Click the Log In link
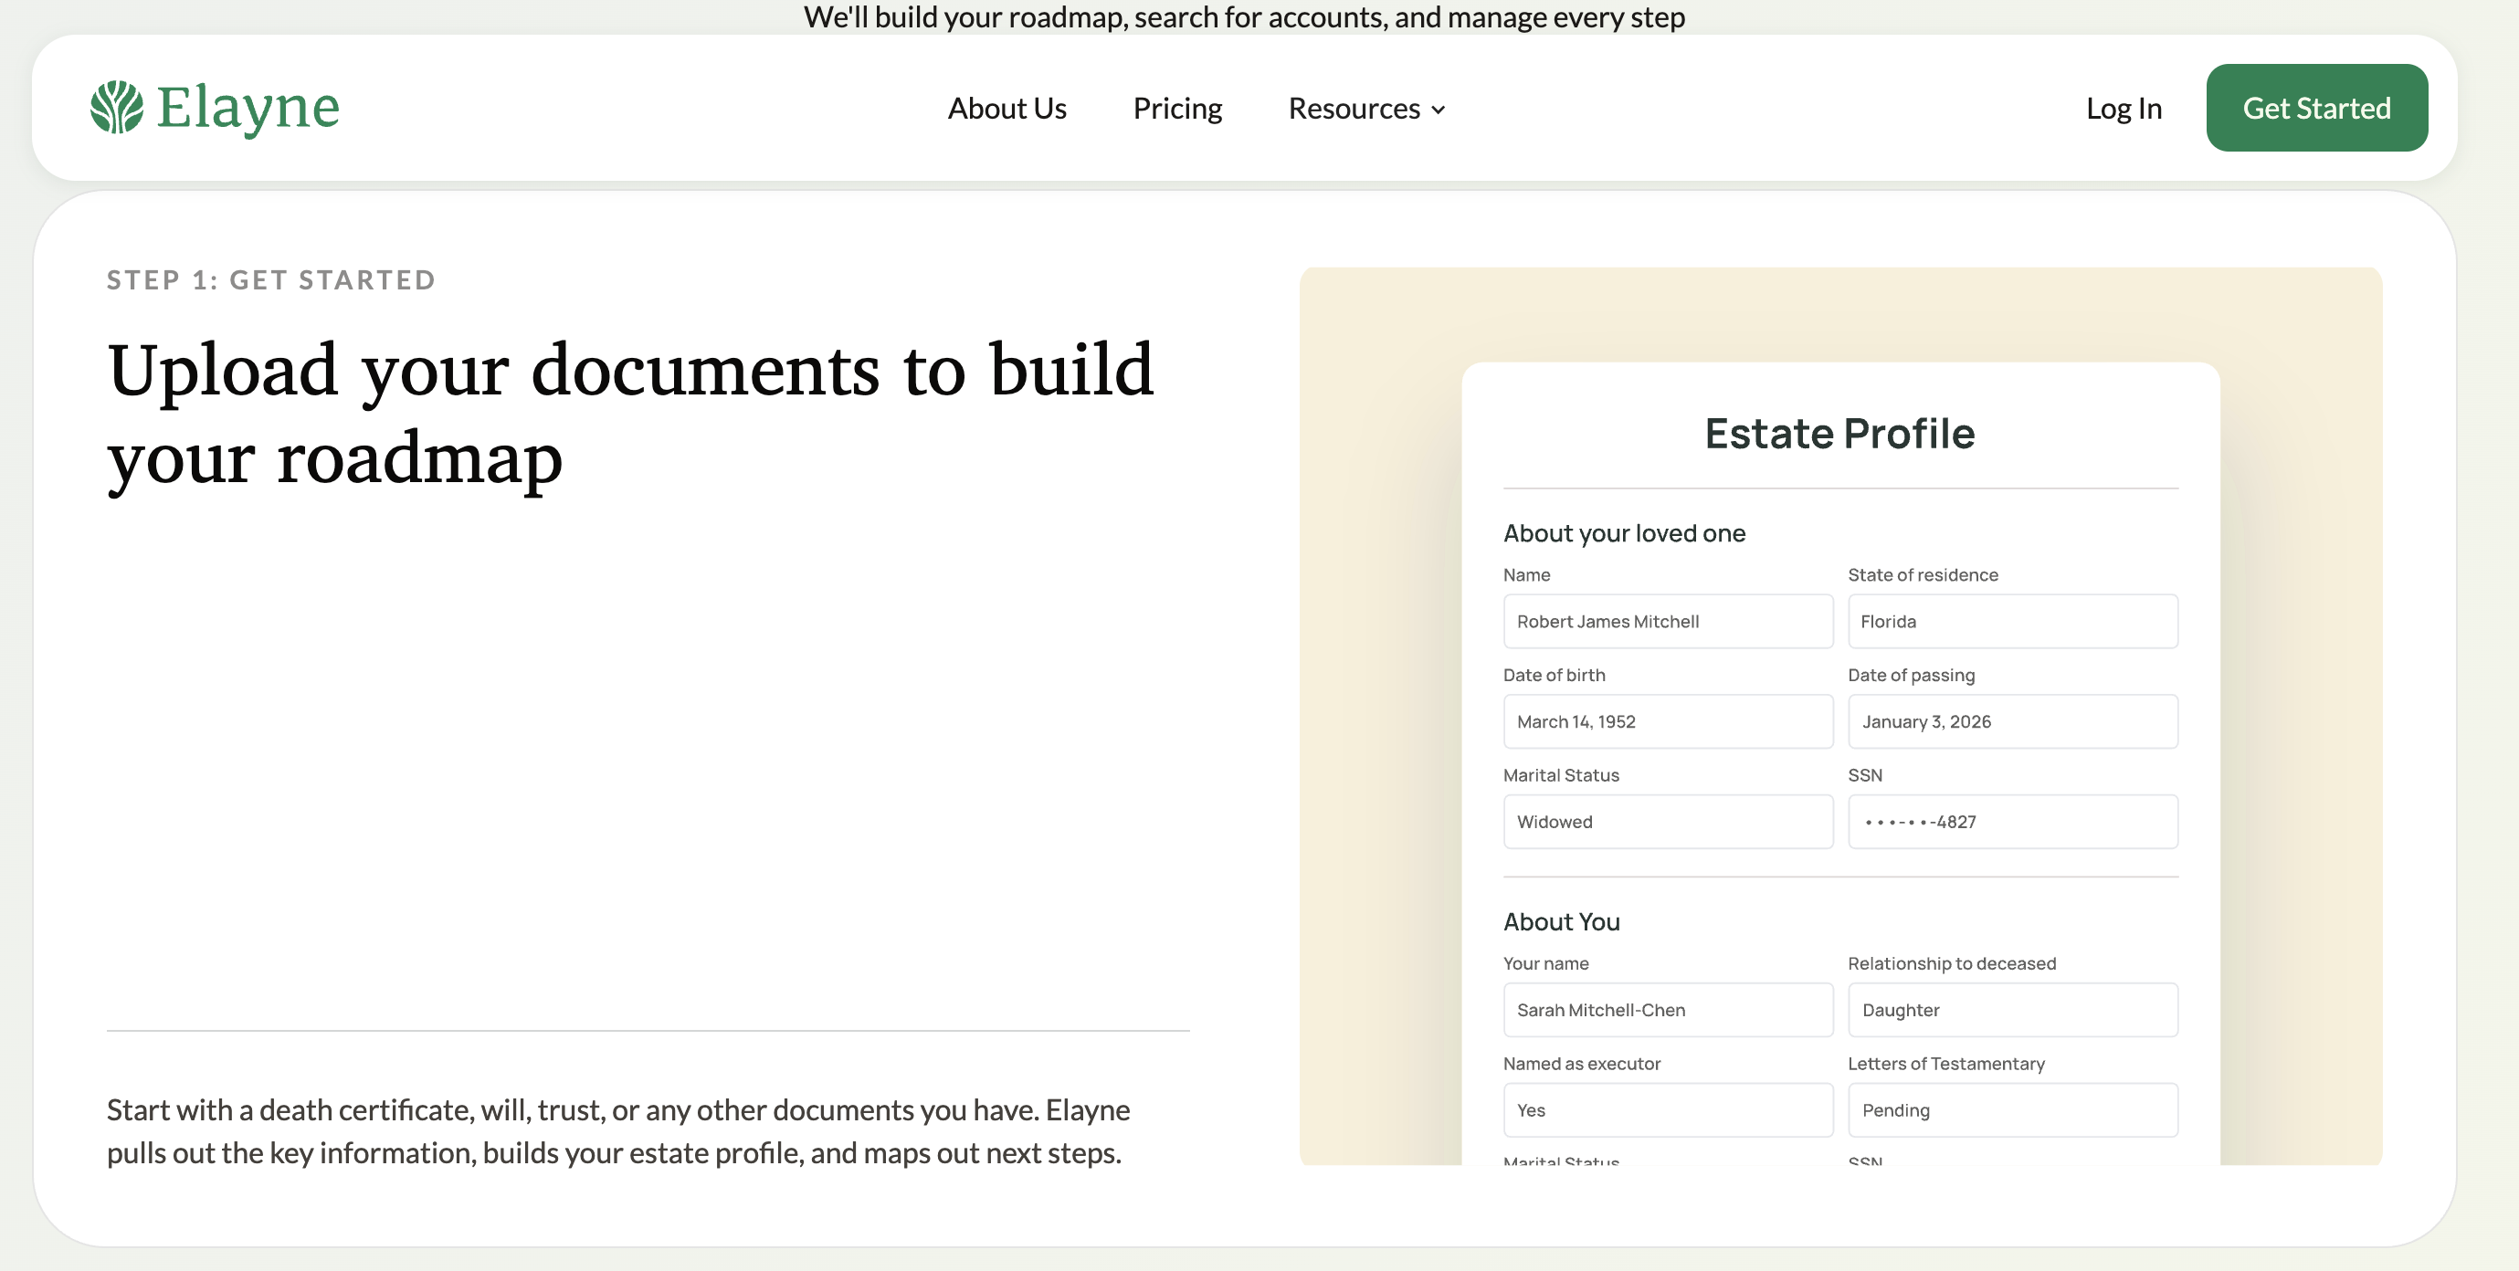The image size is (2519, 1271). (2123, 109)
